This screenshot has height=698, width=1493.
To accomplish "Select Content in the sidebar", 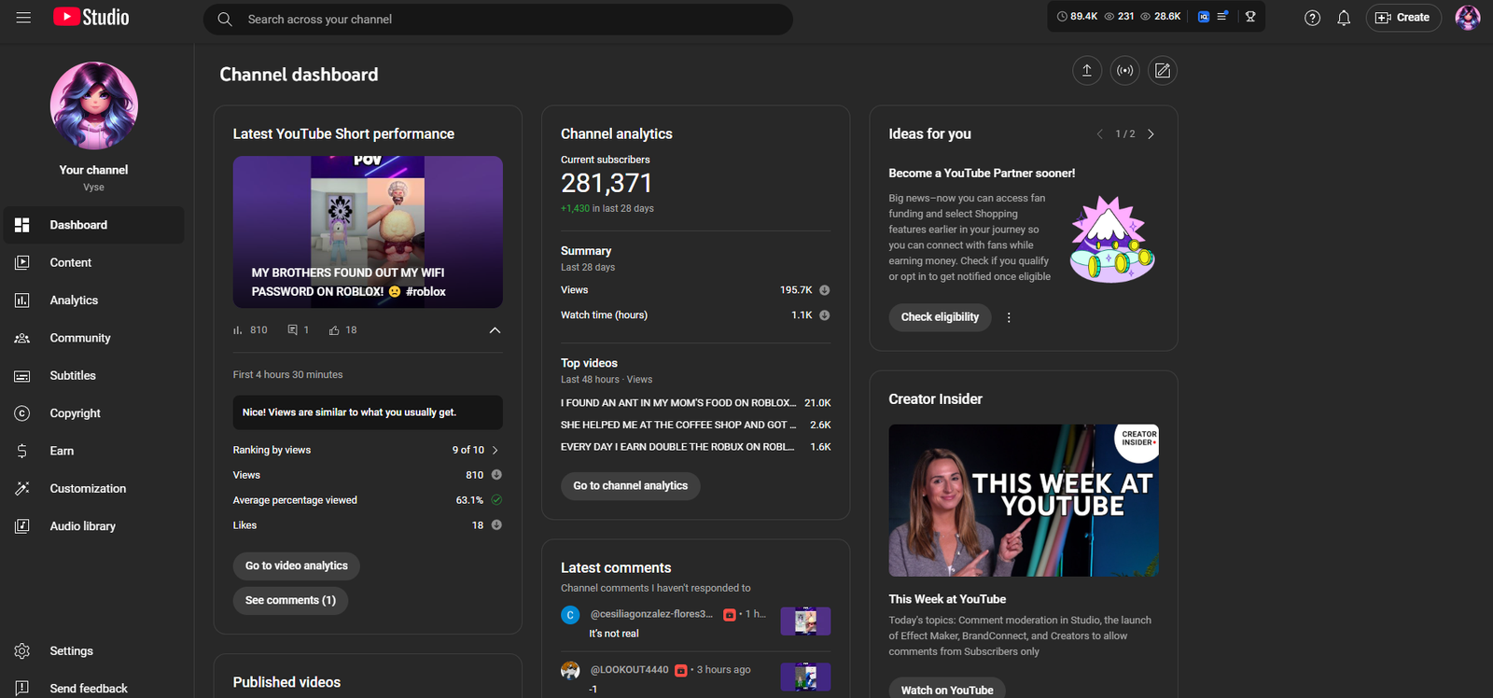I will (x=71, y=263).
